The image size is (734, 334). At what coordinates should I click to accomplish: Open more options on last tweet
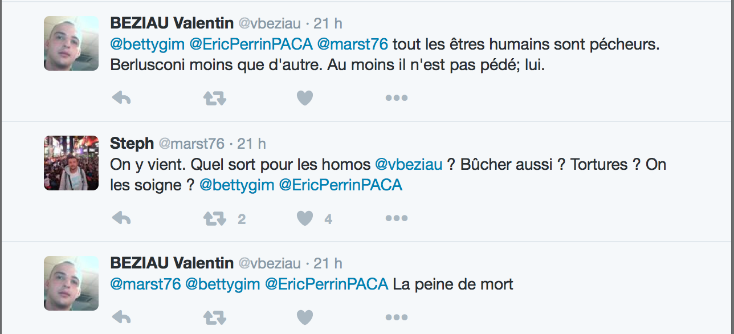pyautogui.click(x=396, y=317)
